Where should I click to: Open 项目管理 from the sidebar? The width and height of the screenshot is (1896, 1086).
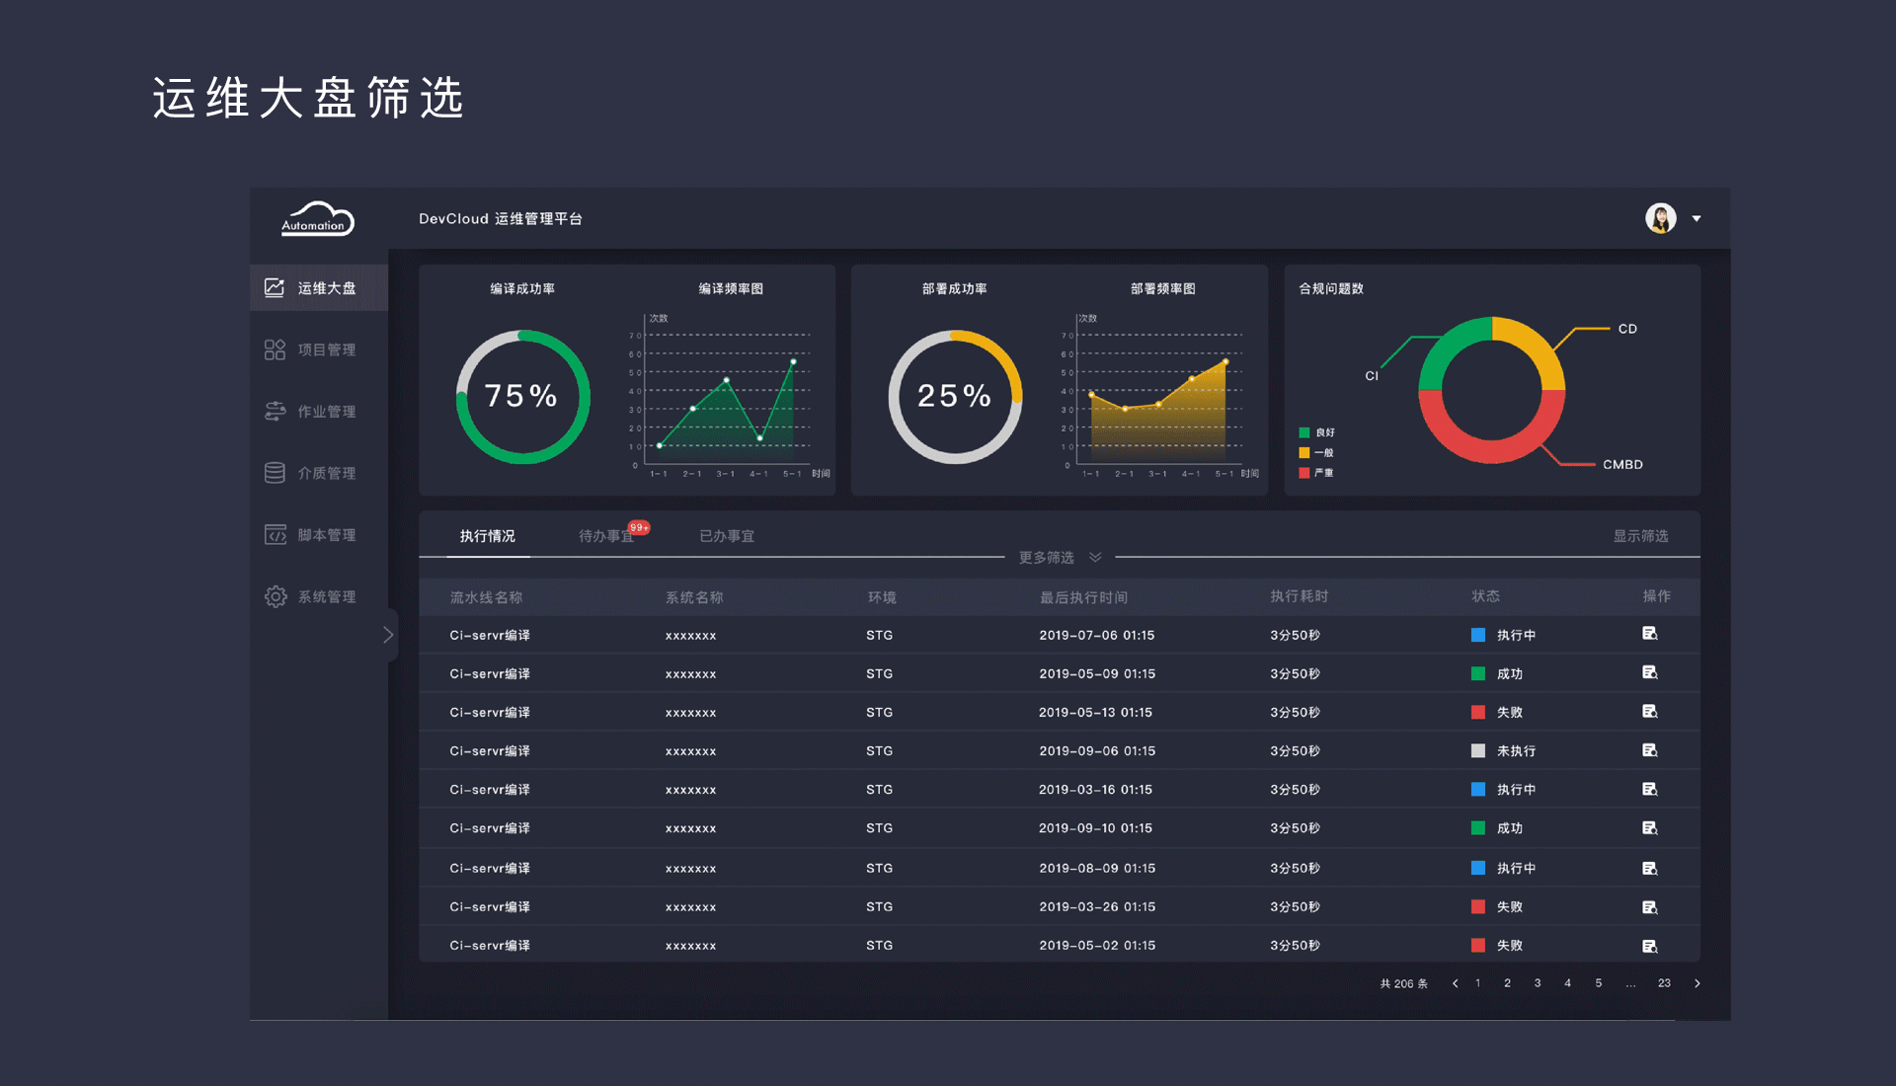276,349
